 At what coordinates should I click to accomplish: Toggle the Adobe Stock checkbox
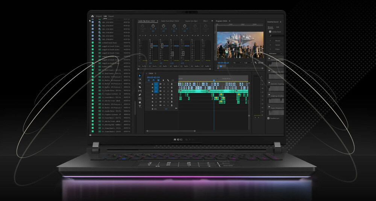pos(270,32)
